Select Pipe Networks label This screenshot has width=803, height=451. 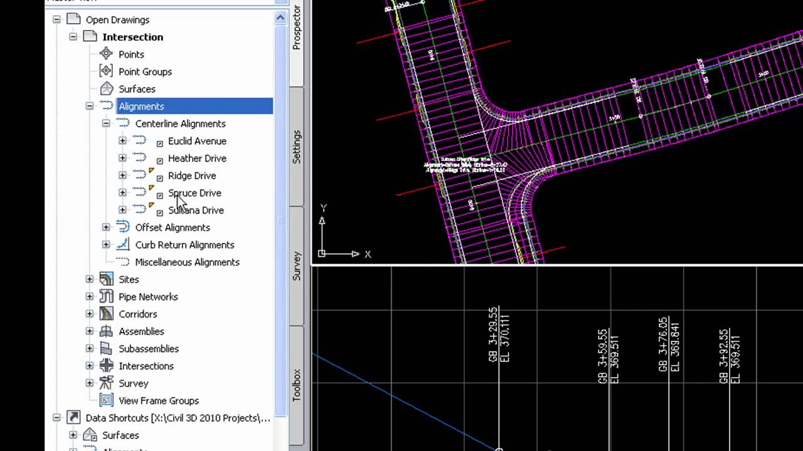[148, 296]
